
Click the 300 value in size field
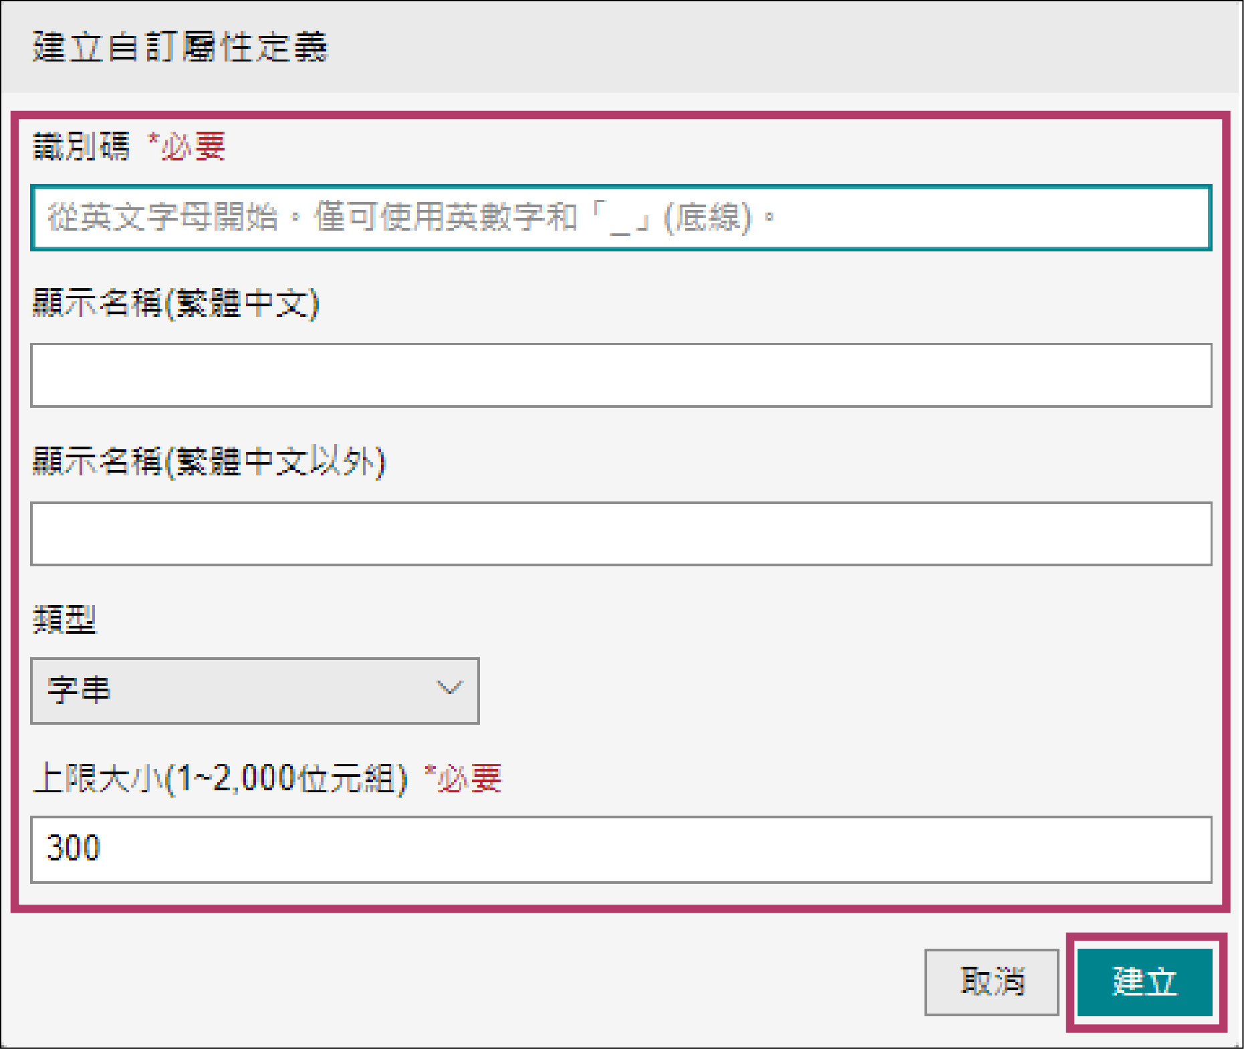[74, 848]
